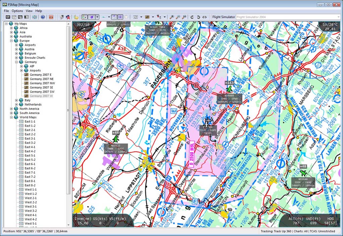Select the West 3-2 world map
The height and width of the screenshot is (236, 343).
point(30,211)
